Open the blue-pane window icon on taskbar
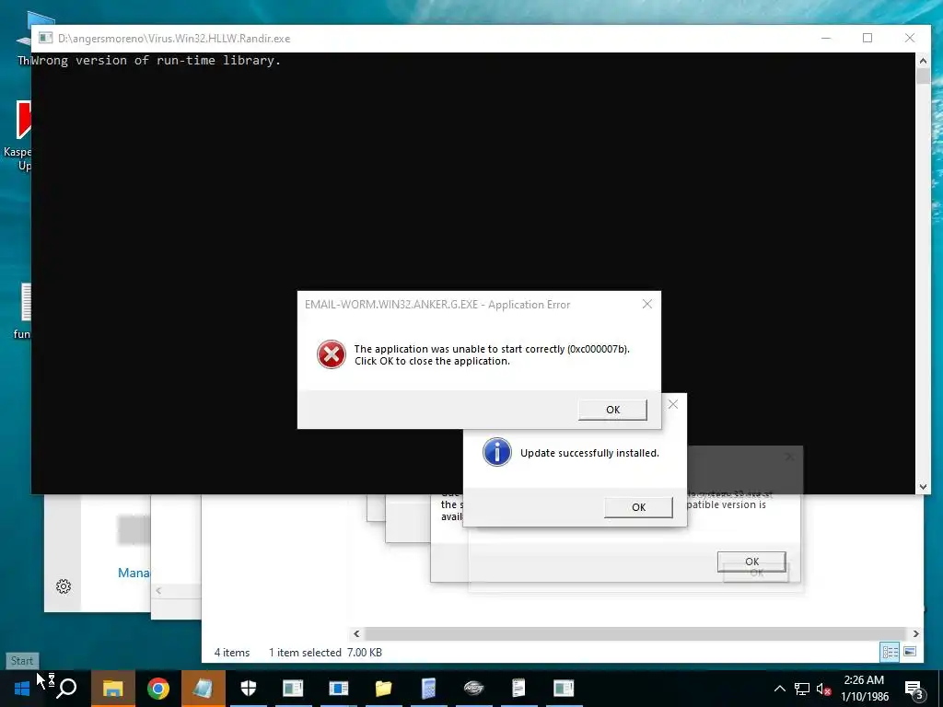Viewport: 943px width, 707px height. click(339, 689)
